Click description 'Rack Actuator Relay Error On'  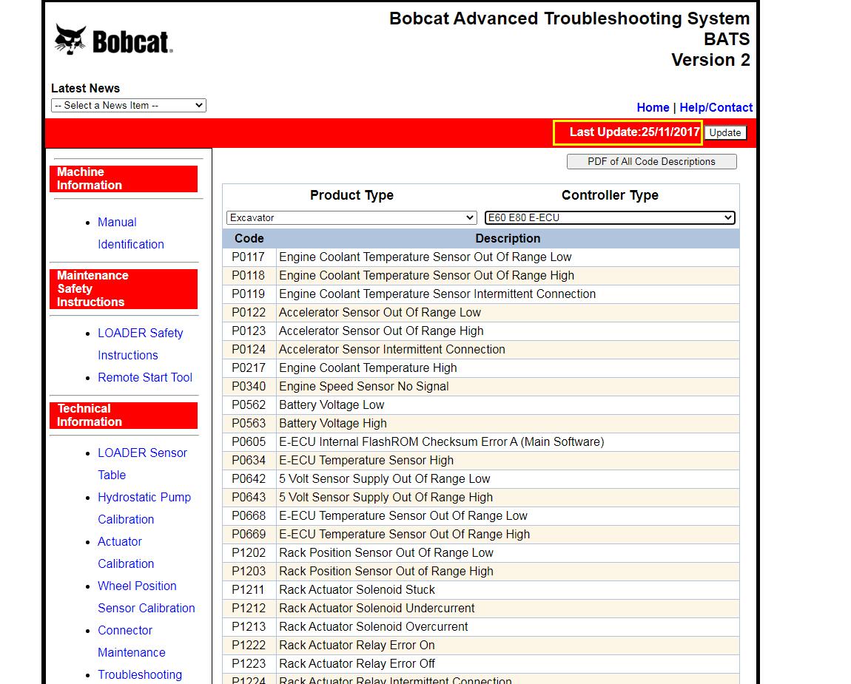pos(357,645)
